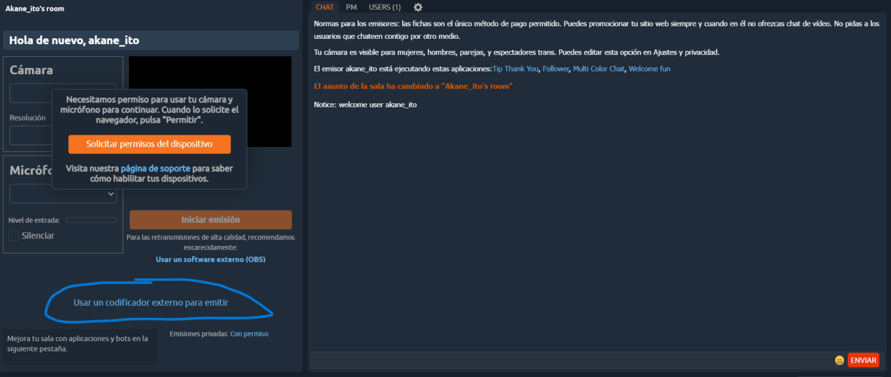Focus the chat message input field

coord(572,360)
